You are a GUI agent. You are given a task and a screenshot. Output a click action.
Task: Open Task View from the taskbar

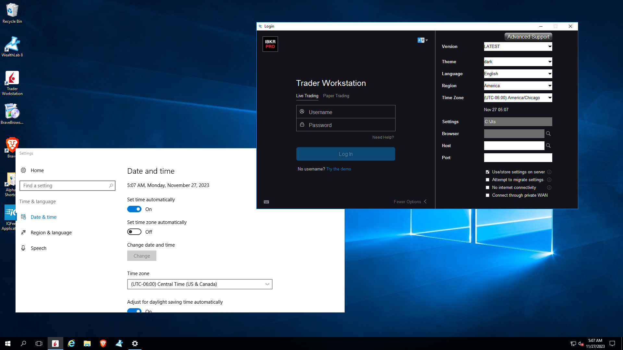click(39, 344)
